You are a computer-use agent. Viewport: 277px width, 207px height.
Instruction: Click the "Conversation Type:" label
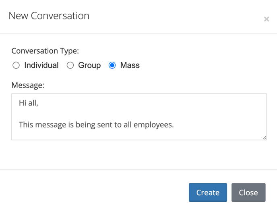(45, 51)
